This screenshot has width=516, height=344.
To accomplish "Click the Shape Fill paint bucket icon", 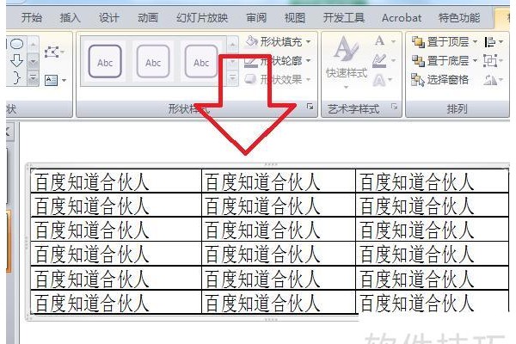I will (252, 41).
